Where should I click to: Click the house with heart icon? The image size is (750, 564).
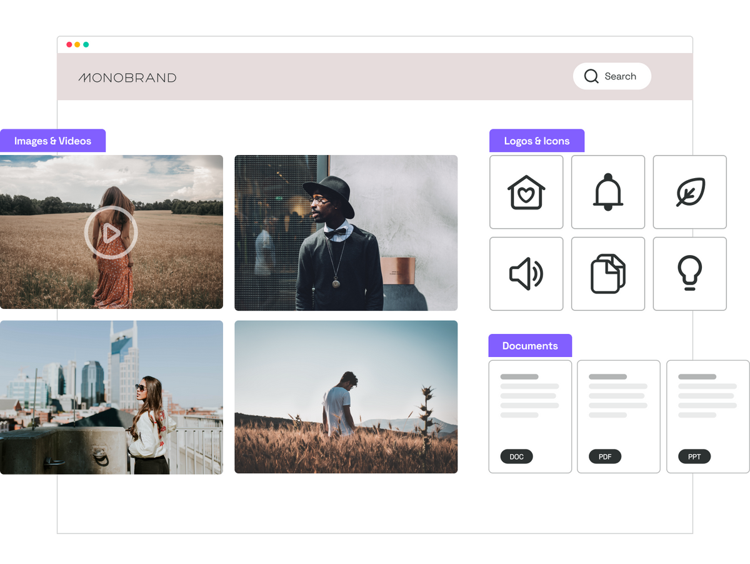(526, 192)
